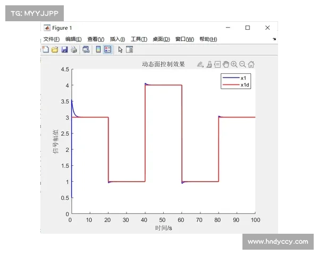The image size is (319, 255).
Task: Open the 文件(F) menu
Action: tap(52, 39)
